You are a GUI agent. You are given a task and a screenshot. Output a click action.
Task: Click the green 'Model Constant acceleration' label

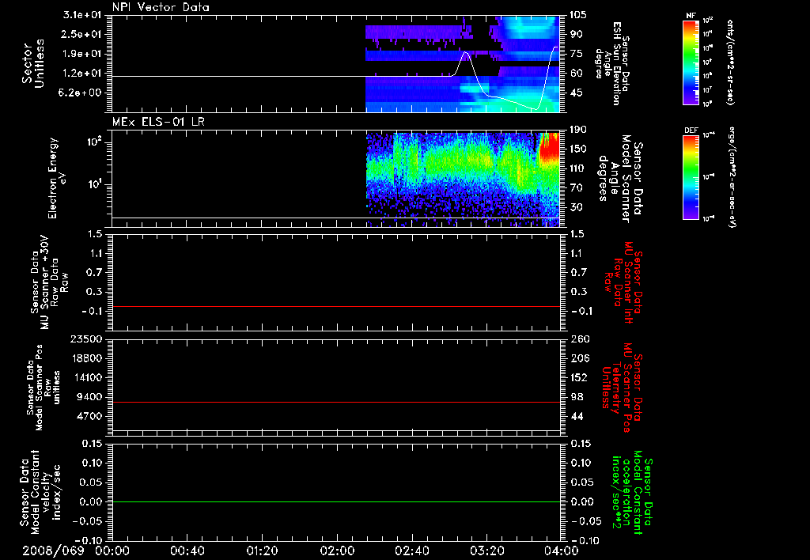(x=632, y=492)
